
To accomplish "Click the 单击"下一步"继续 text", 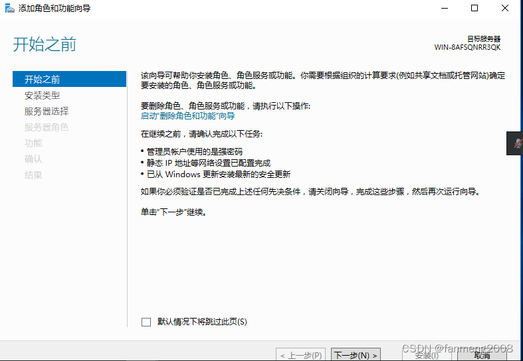I will click(x=173, y=212).
